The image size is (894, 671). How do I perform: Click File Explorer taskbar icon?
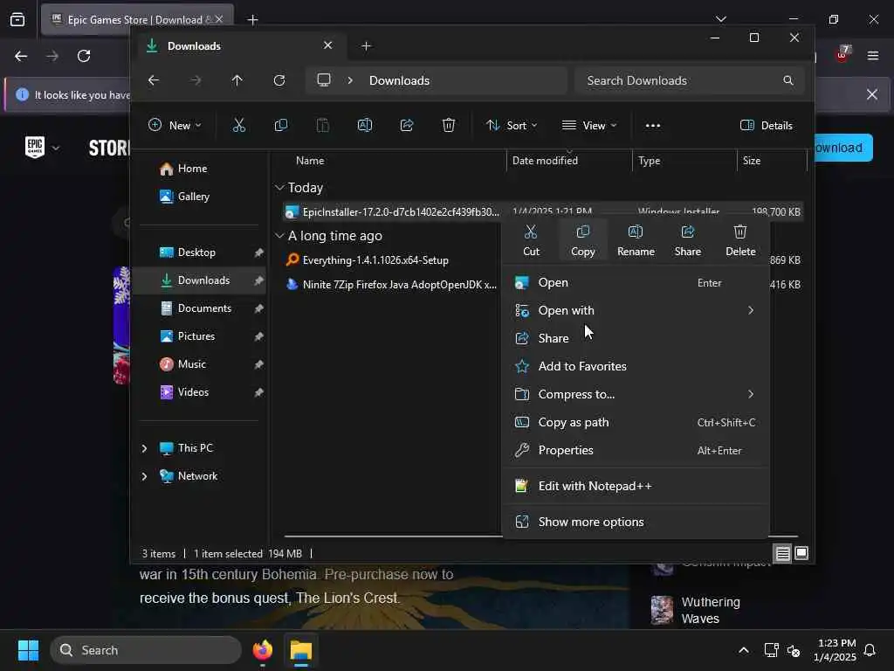point(301,650)
